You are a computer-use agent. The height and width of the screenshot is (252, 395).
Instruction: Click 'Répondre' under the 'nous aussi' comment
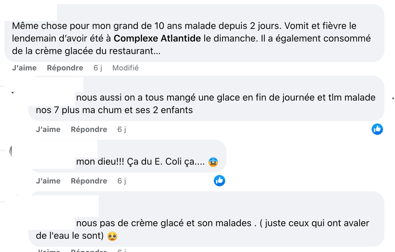click(x=89, y=129)
